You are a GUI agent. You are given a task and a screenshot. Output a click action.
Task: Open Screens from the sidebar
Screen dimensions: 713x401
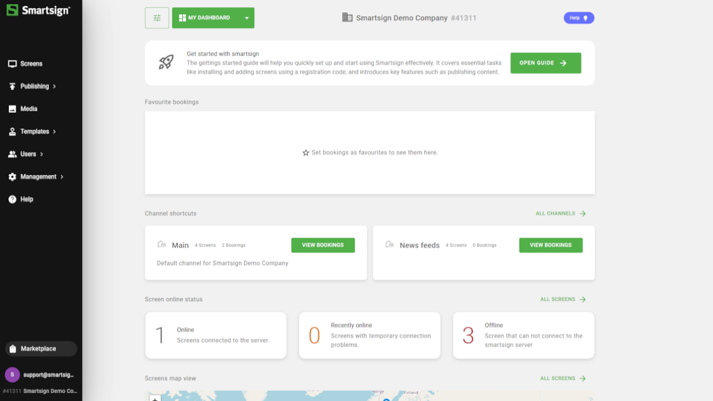coord(31,63)
